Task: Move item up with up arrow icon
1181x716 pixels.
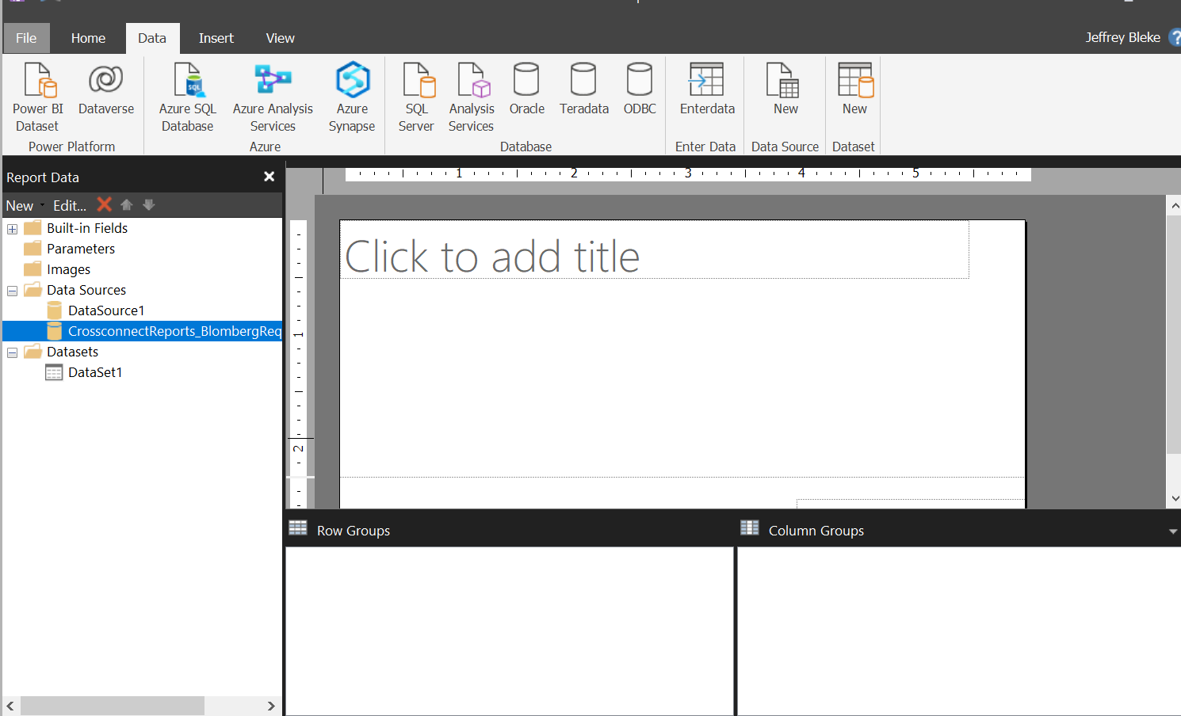Action: [126, 204]
